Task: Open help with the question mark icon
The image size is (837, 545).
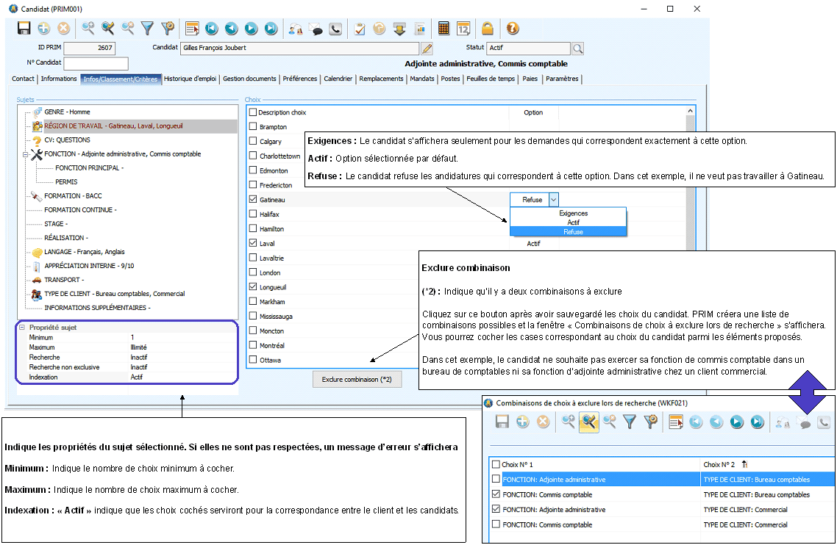Action: click(513, 29)
